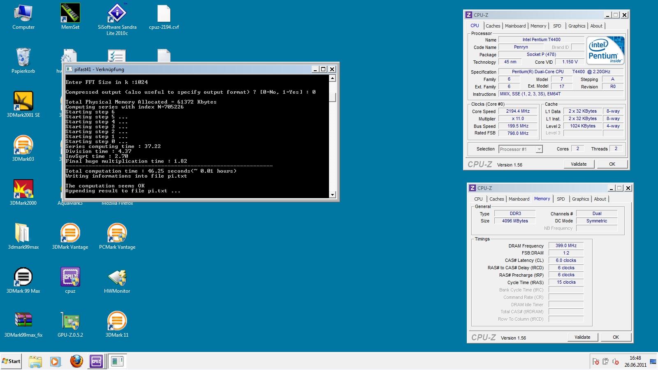Click pifast console scrollbar up arrow
The width and height of the screenshot is (658, 370).
point(332,78)
